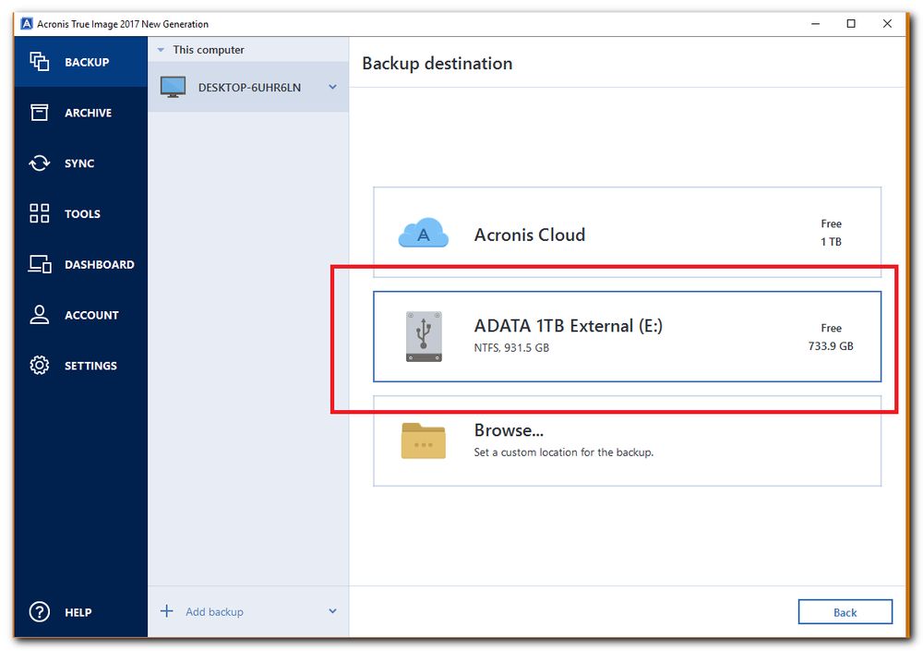
Task: Click Set a custom location description text
Action: pyautogui.click(x=563, y=452)
